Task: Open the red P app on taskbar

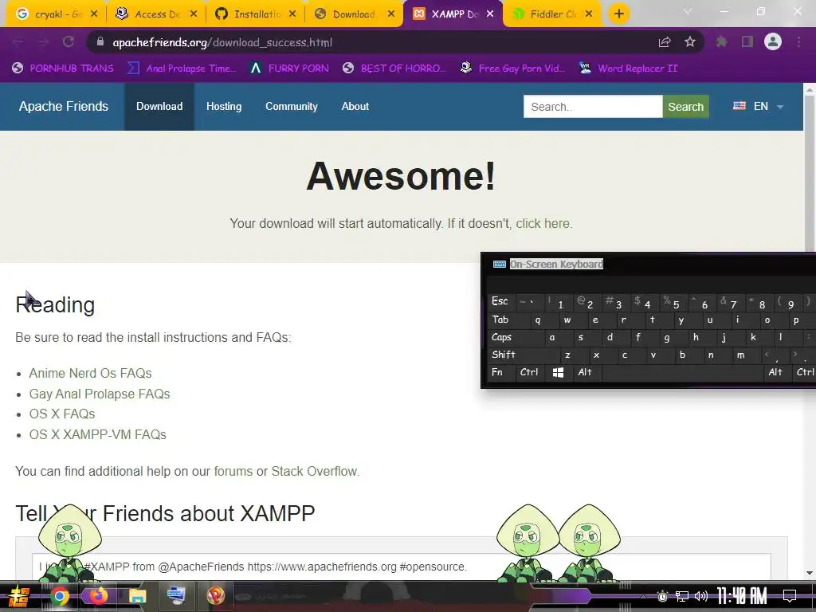Action: 215,596
